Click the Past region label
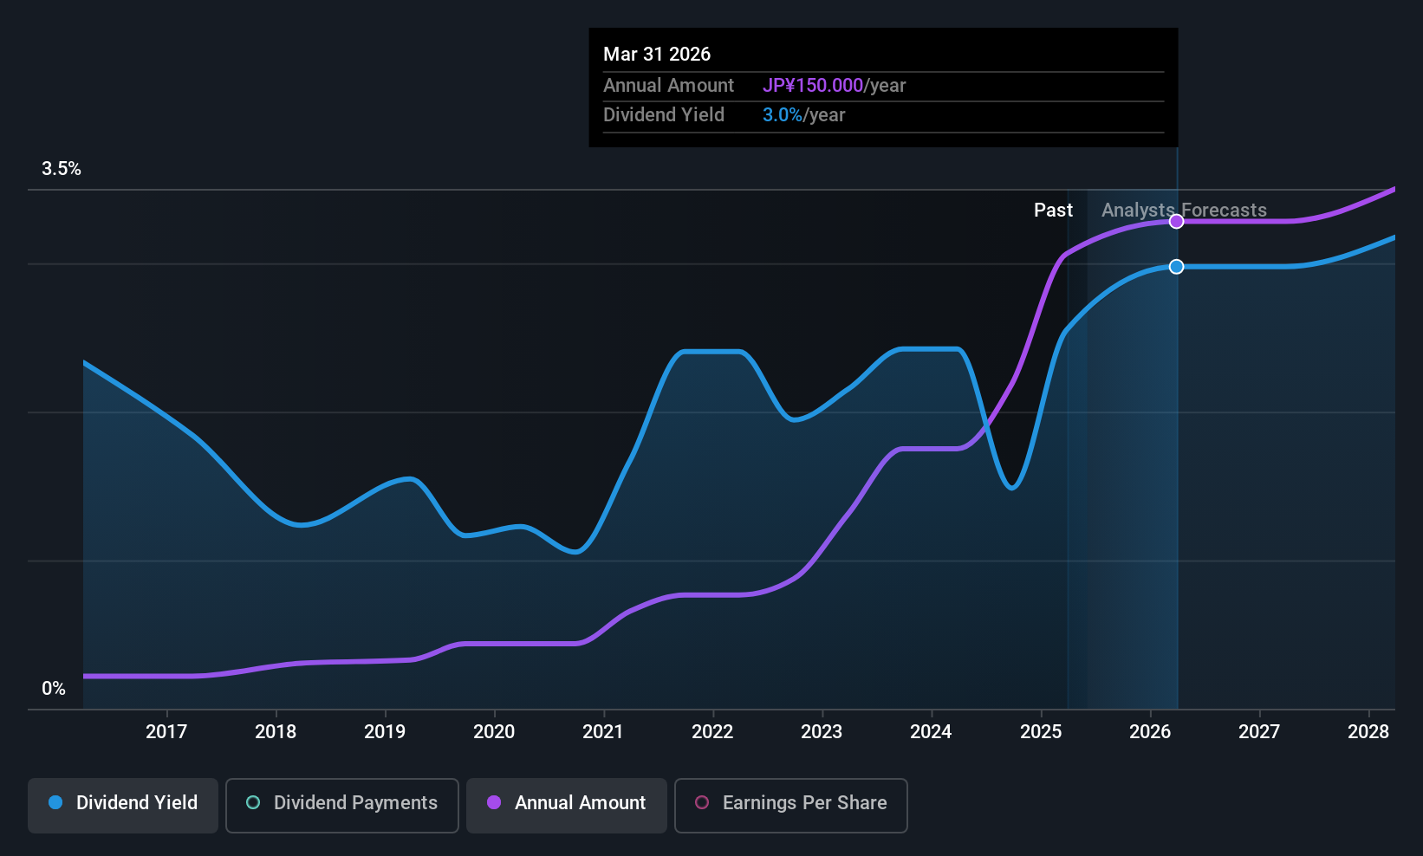Screen dimensions: 1423x856 [1053, 211]
